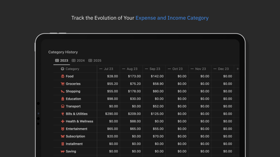The width and height of the screenshot is (280, 157).
Task: Click the 2025 tab table icon
Action: click(x=90, y=61)
